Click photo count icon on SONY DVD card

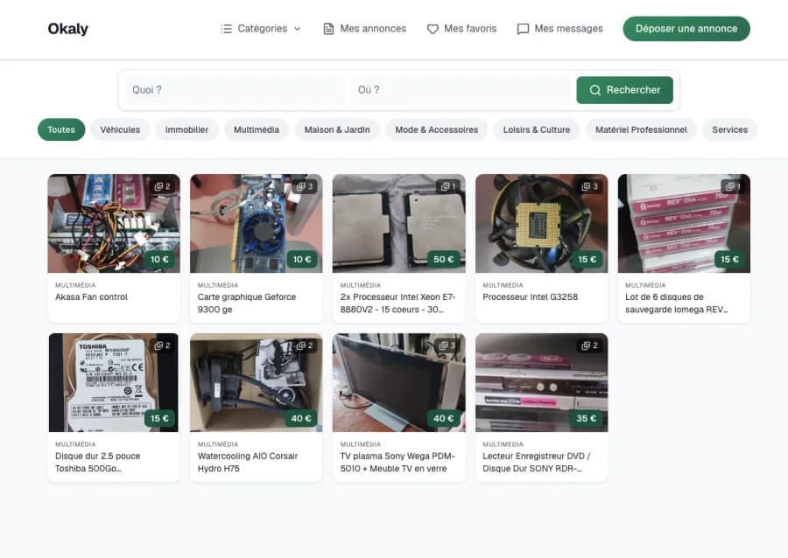click(586, 345)
